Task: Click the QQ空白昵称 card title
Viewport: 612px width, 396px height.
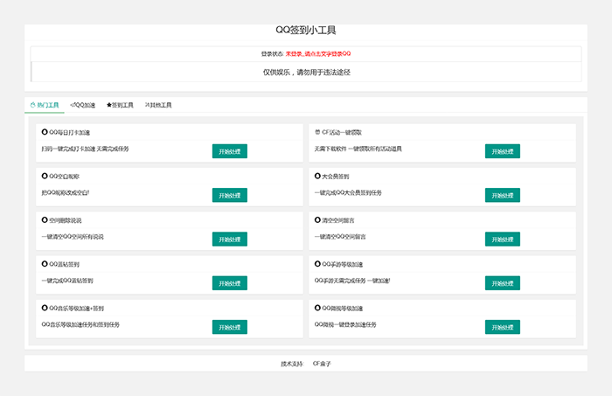Action: 64,177
